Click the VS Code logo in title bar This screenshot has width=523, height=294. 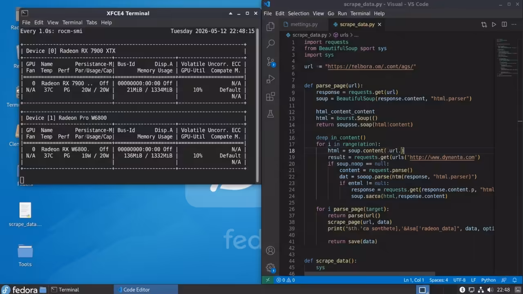click(267, 4)
